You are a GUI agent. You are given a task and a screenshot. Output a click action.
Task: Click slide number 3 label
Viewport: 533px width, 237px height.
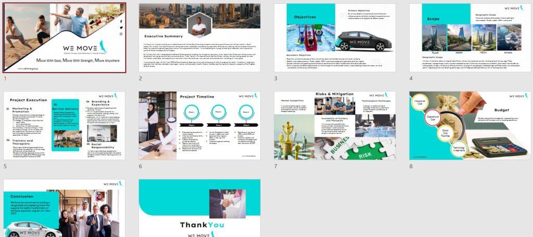(276, 78)
